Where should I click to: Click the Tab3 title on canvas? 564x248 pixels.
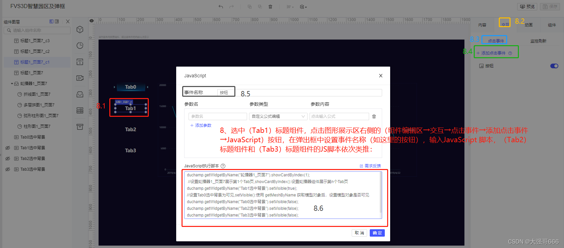pos(130,151)
